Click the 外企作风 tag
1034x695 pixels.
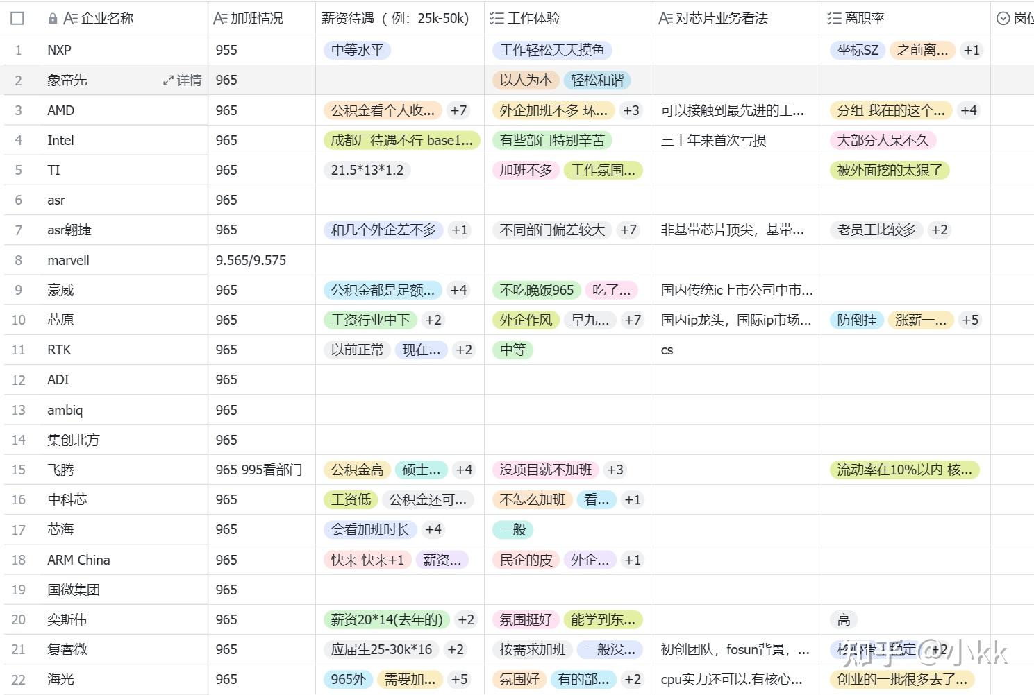pyautogui.click(x=526, y=320)
